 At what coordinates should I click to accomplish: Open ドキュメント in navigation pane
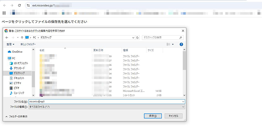pyautogui.click(x=17, y=78)
